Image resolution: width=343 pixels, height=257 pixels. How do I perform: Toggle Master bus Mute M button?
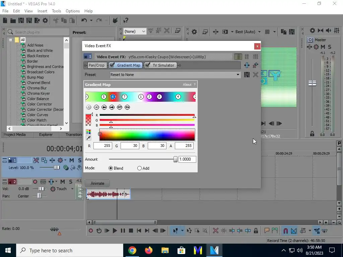[323, 47]
